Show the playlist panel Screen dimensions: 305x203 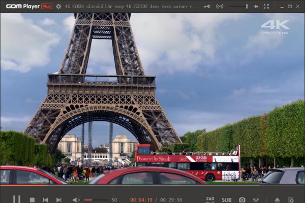pos(291,200)
